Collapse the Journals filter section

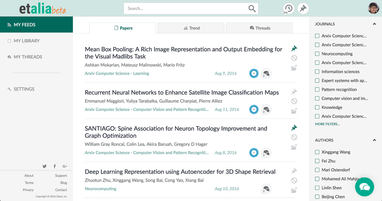point(374,24)
